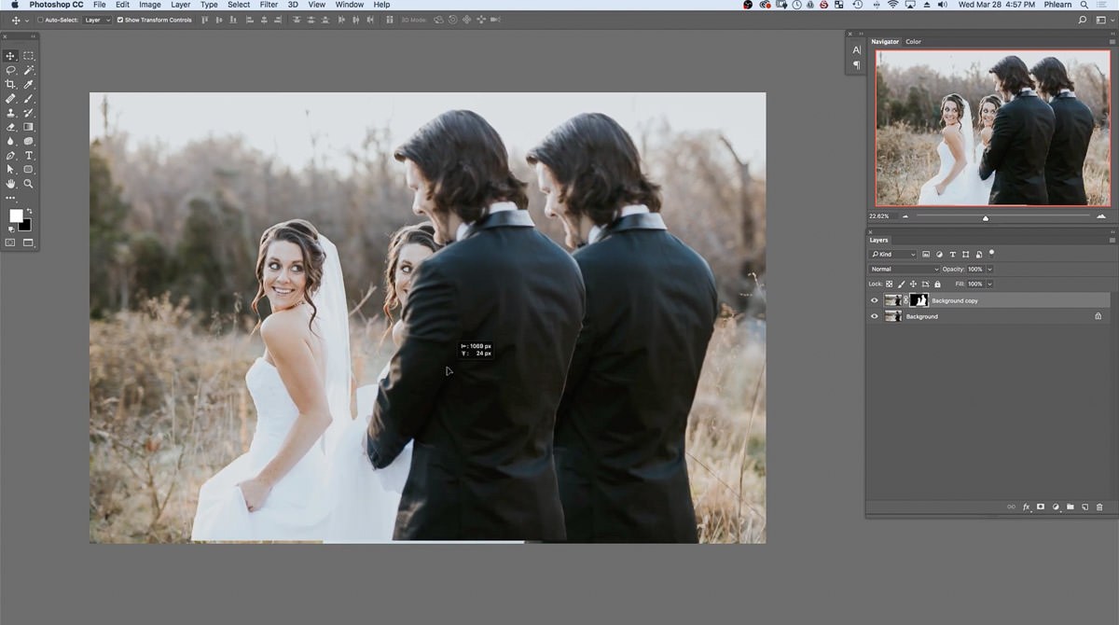Toggle Quick Mask mode icon
This screenshot has width=1119, height=625.
[11, 243]
